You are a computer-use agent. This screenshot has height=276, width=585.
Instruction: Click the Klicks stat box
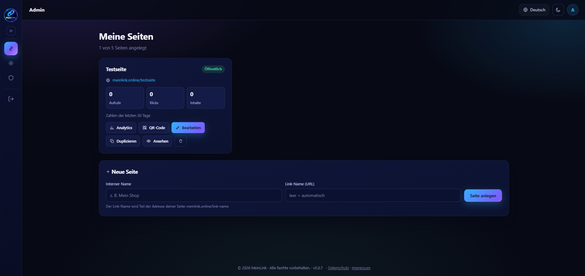point(165,98)
